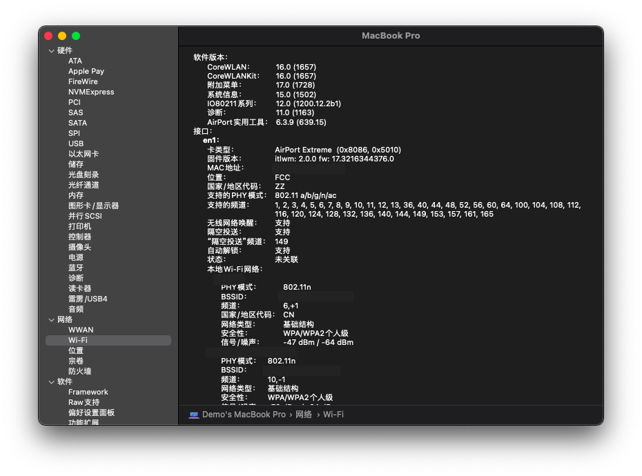The width and height of the screenshot is (642, 476).
Task: Select 内存 memory entry
Action: tap(76, 195)
